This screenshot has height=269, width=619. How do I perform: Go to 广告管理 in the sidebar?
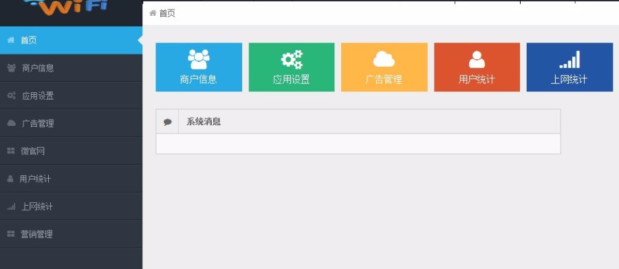tap(71, 123)
